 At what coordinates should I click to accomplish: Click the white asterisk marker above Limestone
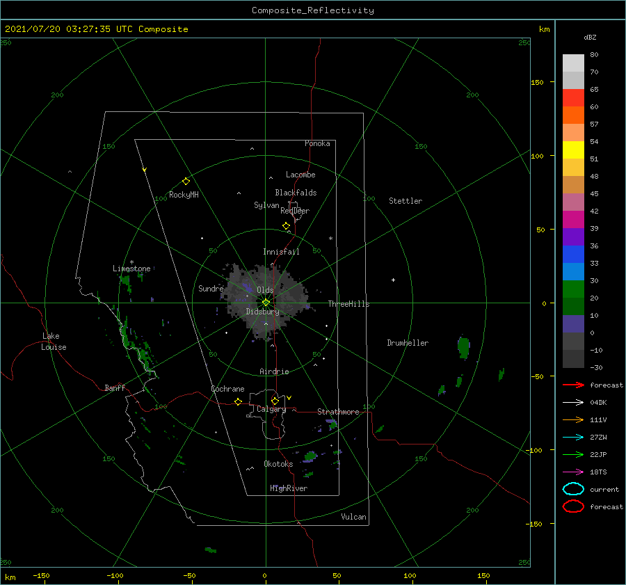point(131,262)
